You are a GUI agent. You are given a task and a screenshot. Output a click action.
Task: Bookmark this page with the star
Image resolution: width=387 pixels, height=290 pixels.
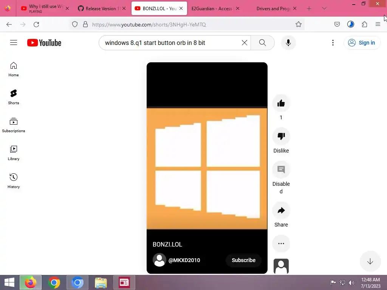click(299, 25)
